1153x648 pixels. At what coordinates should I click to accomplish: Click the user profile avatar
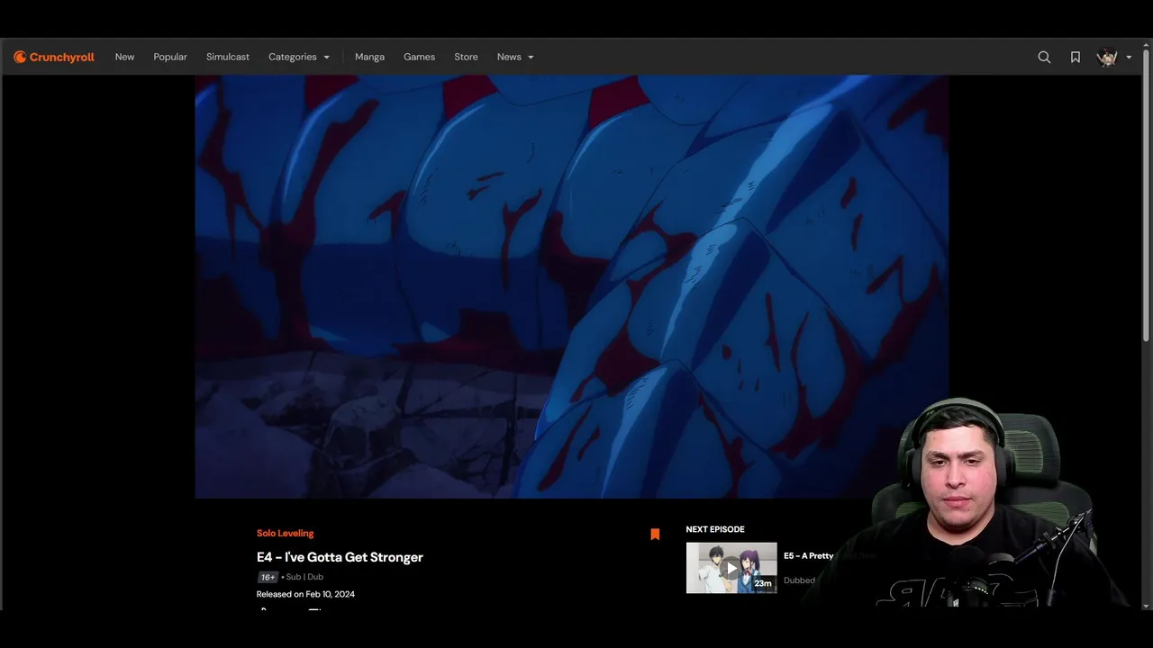(x=1107, y=57)
